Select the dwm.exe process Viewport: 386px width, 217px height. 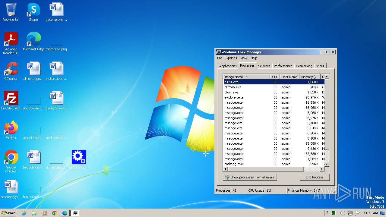click(274, 92)
